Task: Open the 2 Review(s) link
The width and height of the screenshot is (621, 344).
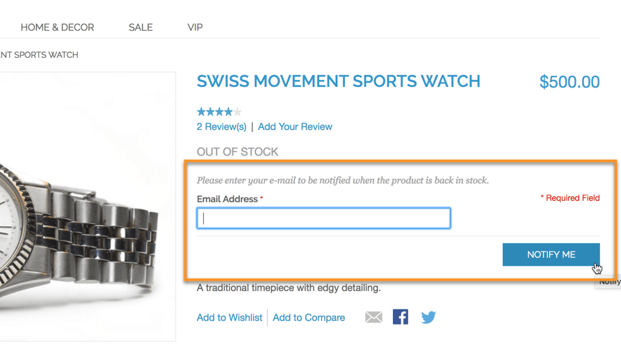Action: pos(221,126)
